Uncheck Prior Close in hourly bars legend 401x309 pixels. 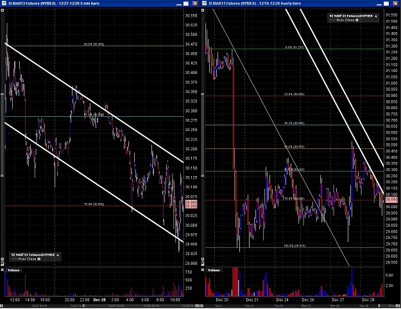pos(357,20)
